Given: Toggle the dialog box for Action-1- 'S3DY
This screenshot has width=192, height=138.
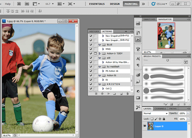Looking at the screenshot, I should (95, 53).
